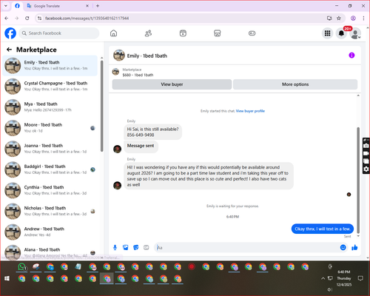Click the side panel video record icon
This screenshot has height=296, width=370.
tap(366, 153)
